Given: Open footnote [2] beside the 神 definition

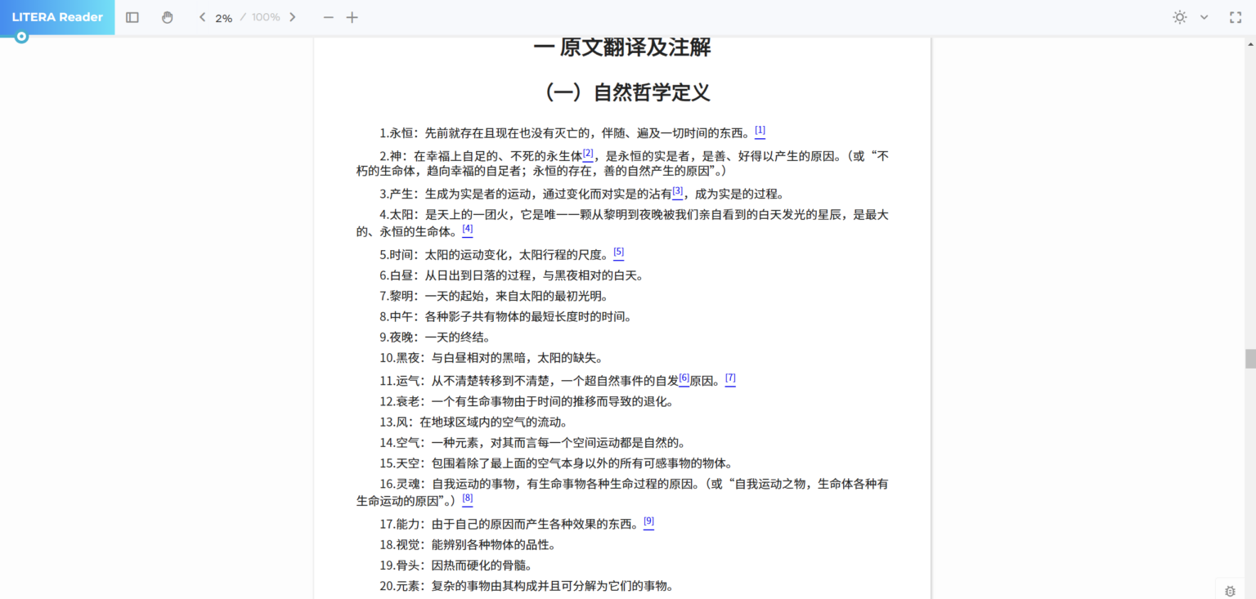Looking at the screenshot, I should coord(588,153).
